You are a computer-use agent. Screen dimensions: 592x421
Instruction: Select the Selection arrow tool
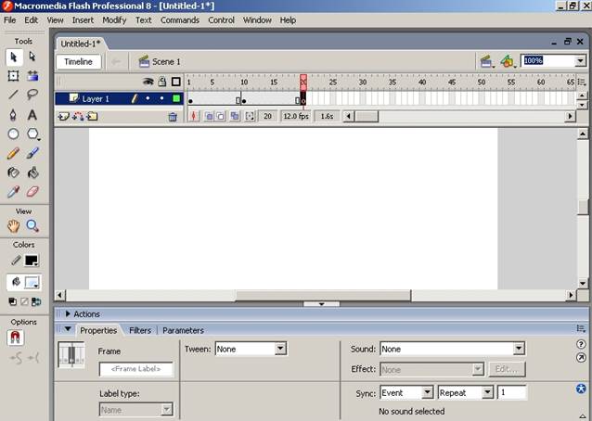tap(14, 57)
